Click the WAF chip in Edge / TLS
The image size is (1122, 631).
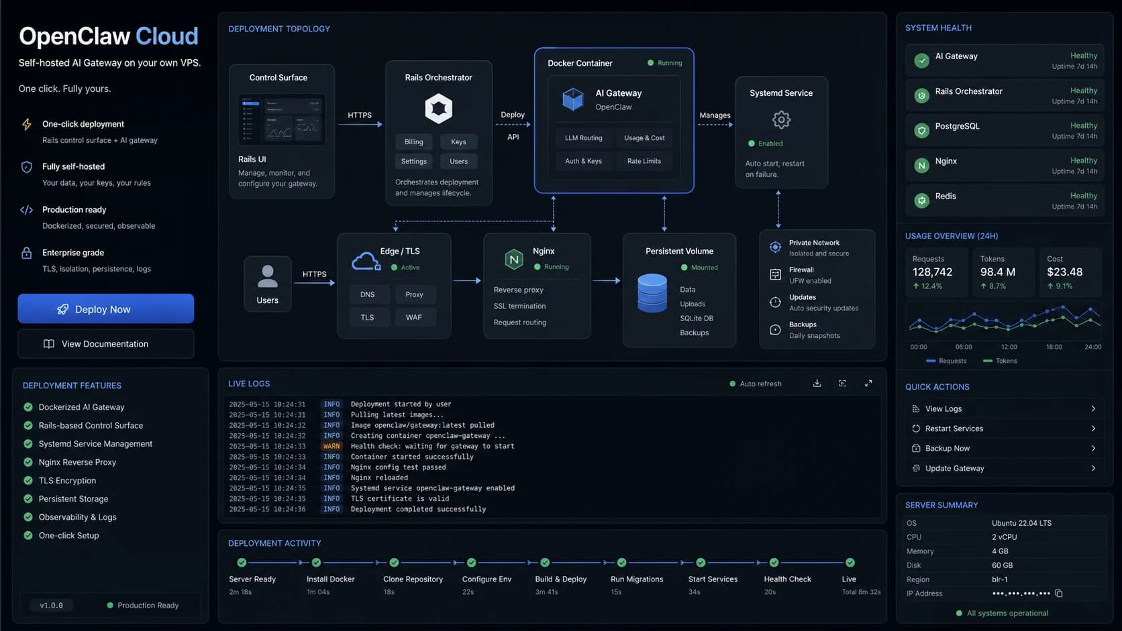click(414, 317)
